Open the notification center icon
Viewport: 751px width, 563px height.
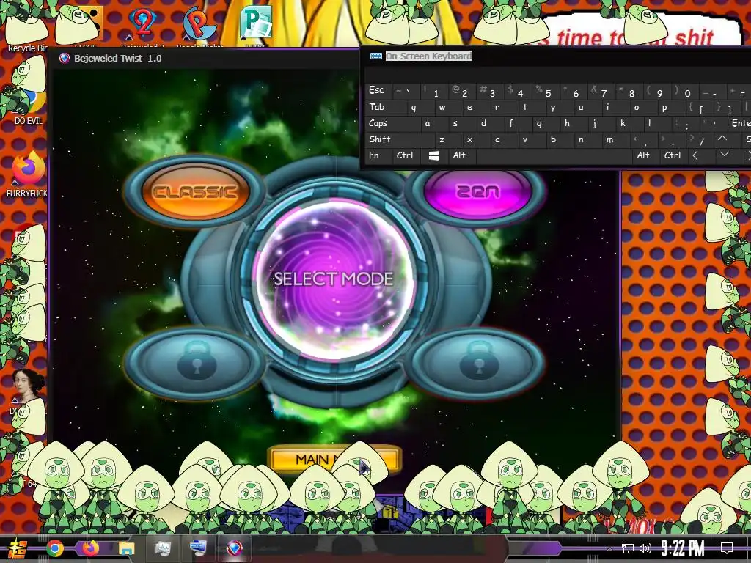[727, 548]
